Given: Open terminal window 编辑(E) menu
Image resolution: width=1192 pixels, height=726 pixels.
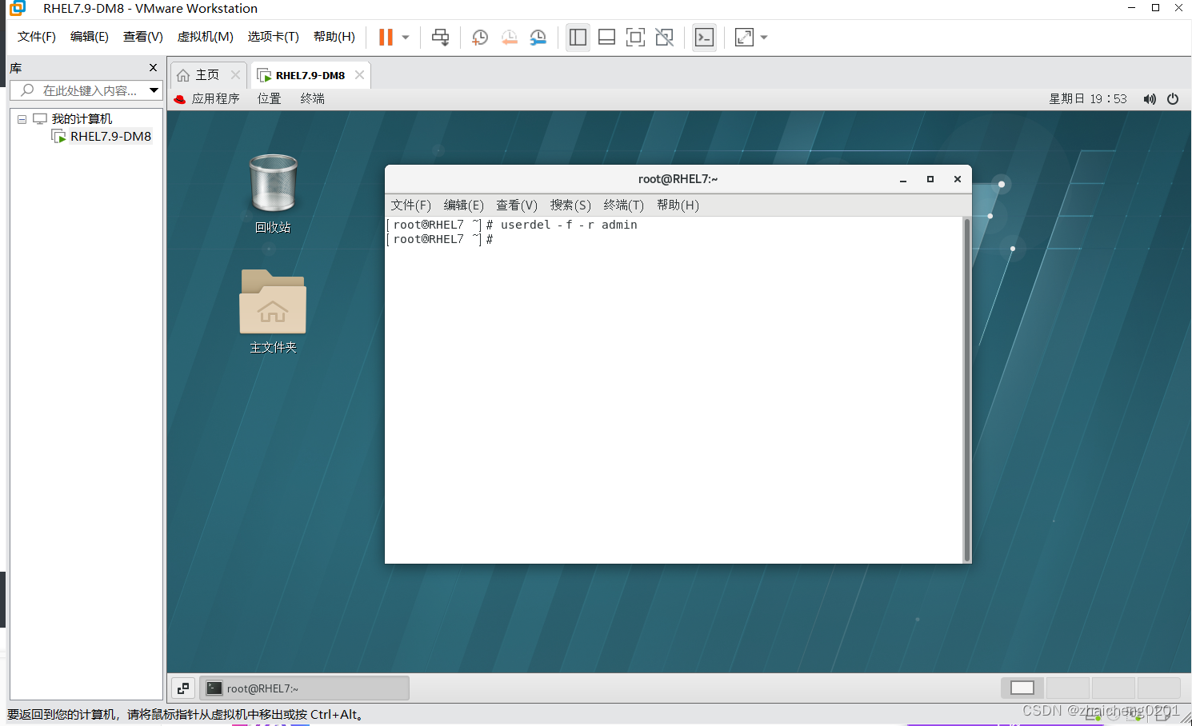Looking at the screenshot, I should click(464, 205).
